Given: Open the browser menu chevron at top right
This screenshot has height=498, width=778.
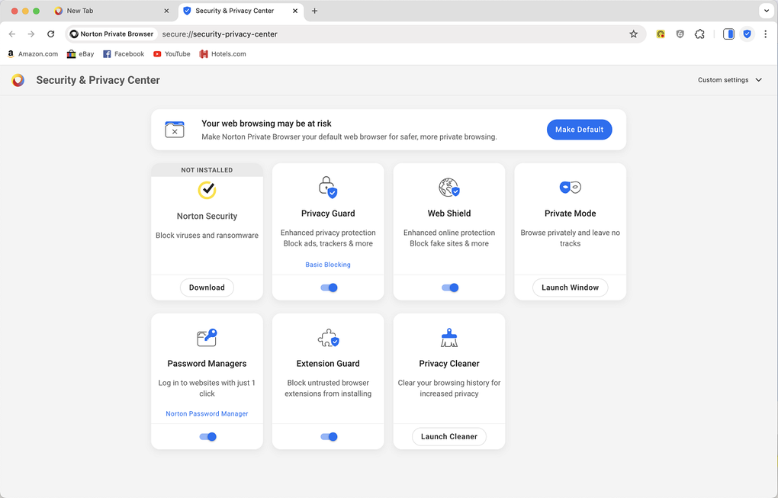Looking at the screenshot, I should pyautogui.click(x=766, y=10).
